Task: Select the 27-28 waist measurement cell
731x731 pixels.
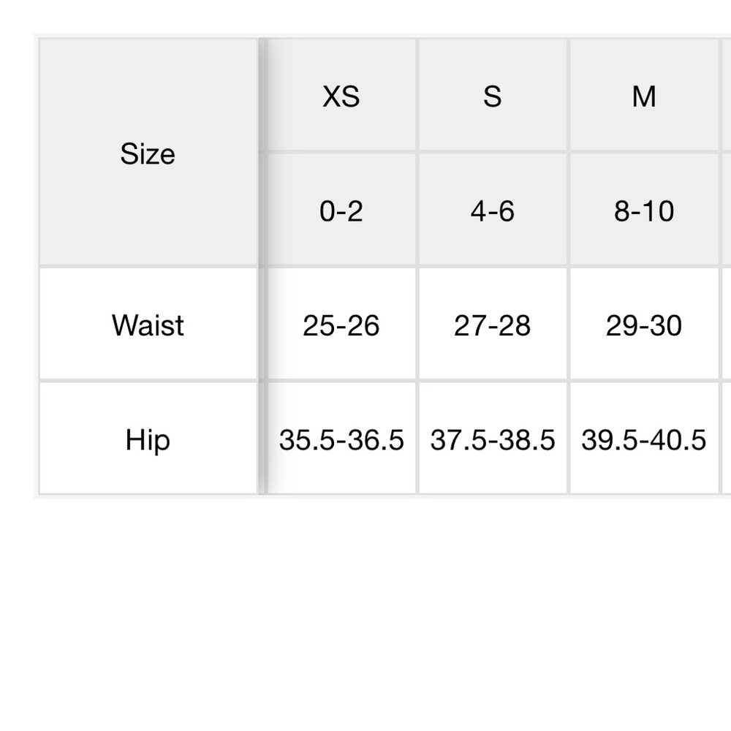Action: [x=493, y=325]
